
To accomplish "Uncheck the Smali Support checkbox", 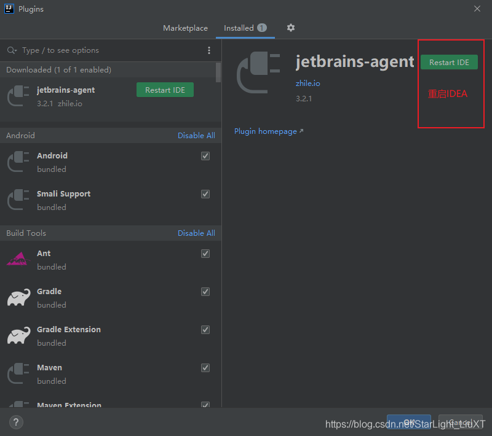I will 205,194.
